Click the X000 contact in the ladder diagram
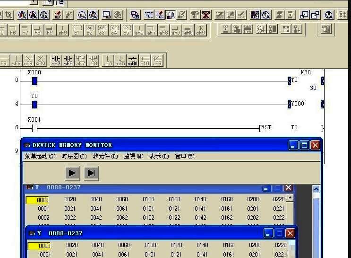The width and height of the screenshot is (351, 258). click(x=34, y=80)
